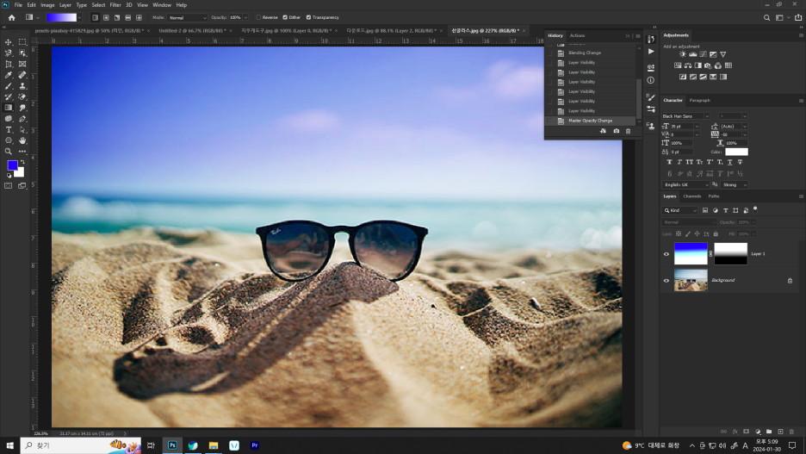Select the Pen tool
Screen dimensions: 806x454
[x=22, y=119]
